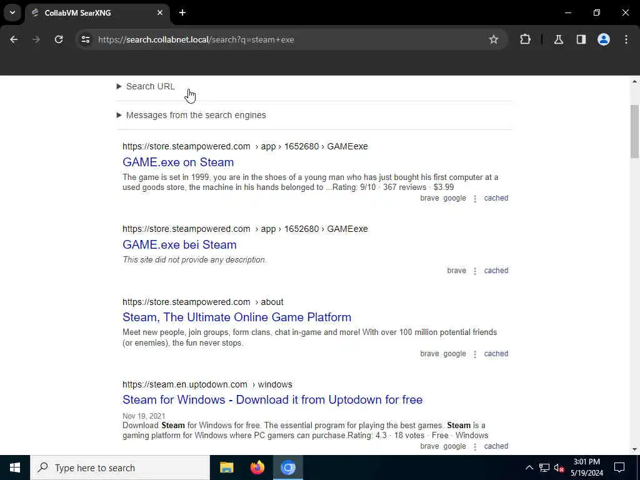Expand the Search URL section
The image size is (640, 480).
[146, 86]
